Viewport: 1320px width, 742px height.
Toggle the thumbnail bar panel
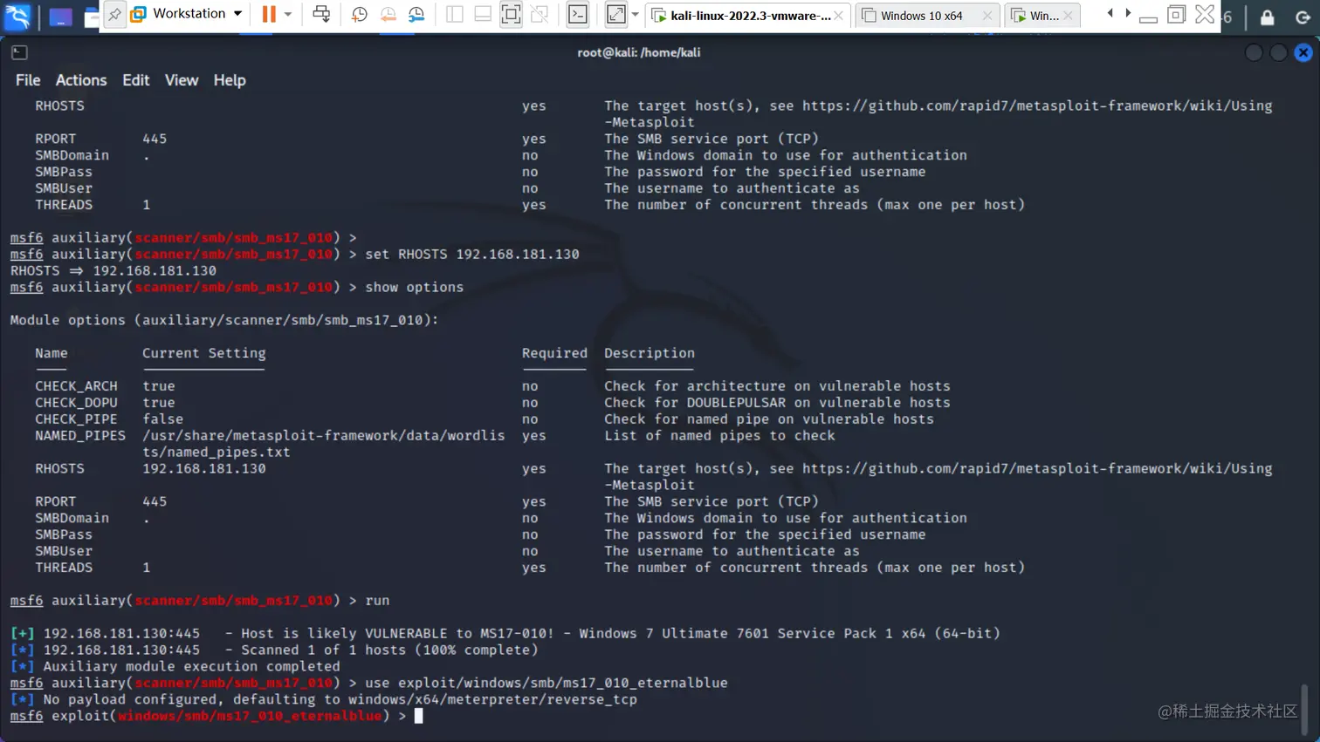click(483, 14)
